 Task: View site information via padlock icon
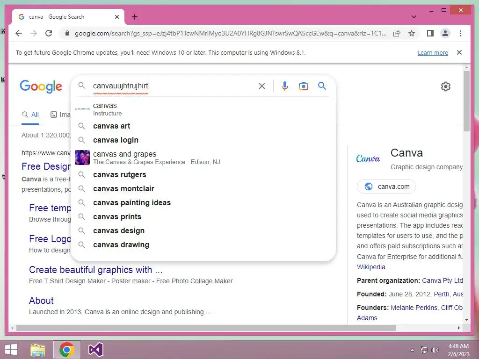(67, 33)
